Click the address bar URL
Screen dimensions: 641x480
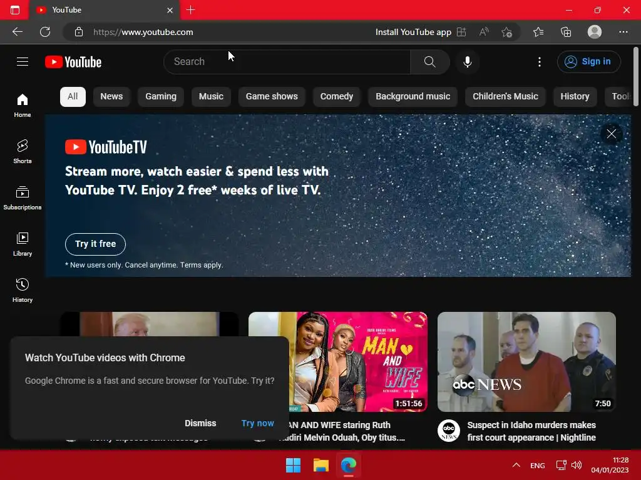pos(143,32)
